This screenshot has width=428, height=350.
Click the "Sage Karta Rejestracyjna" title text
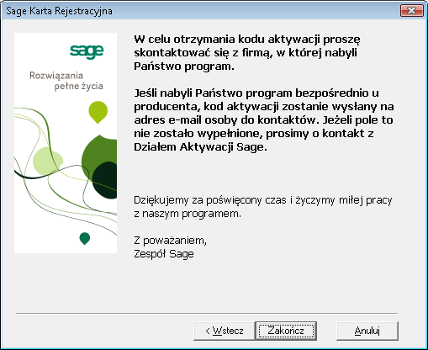point(59,11)
